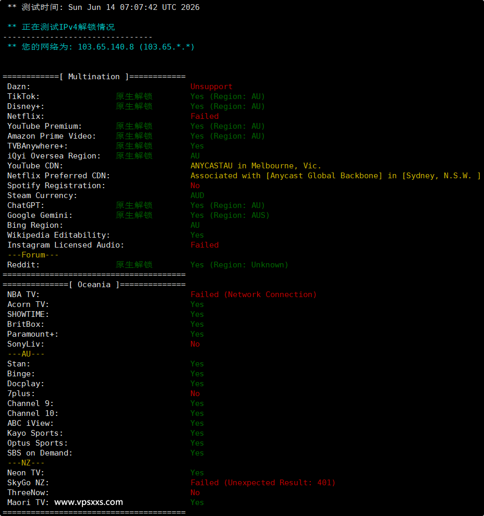The image size is (484, 516).
Task: Click the 'Channel 10:' label
Action: point(33,413)
